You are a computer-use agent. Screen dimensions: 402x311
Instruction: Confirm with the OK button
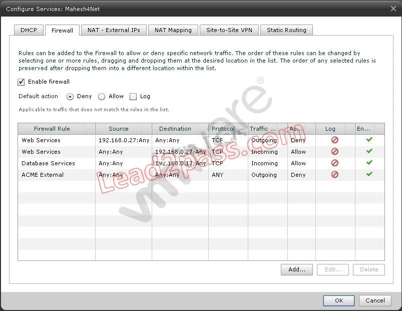point(339,300)
